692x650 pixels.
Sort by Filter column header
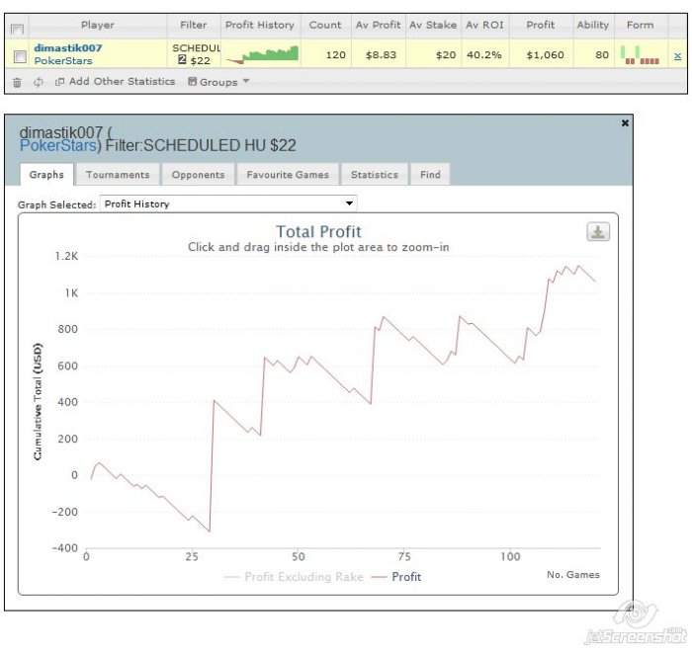coord(194,25)
